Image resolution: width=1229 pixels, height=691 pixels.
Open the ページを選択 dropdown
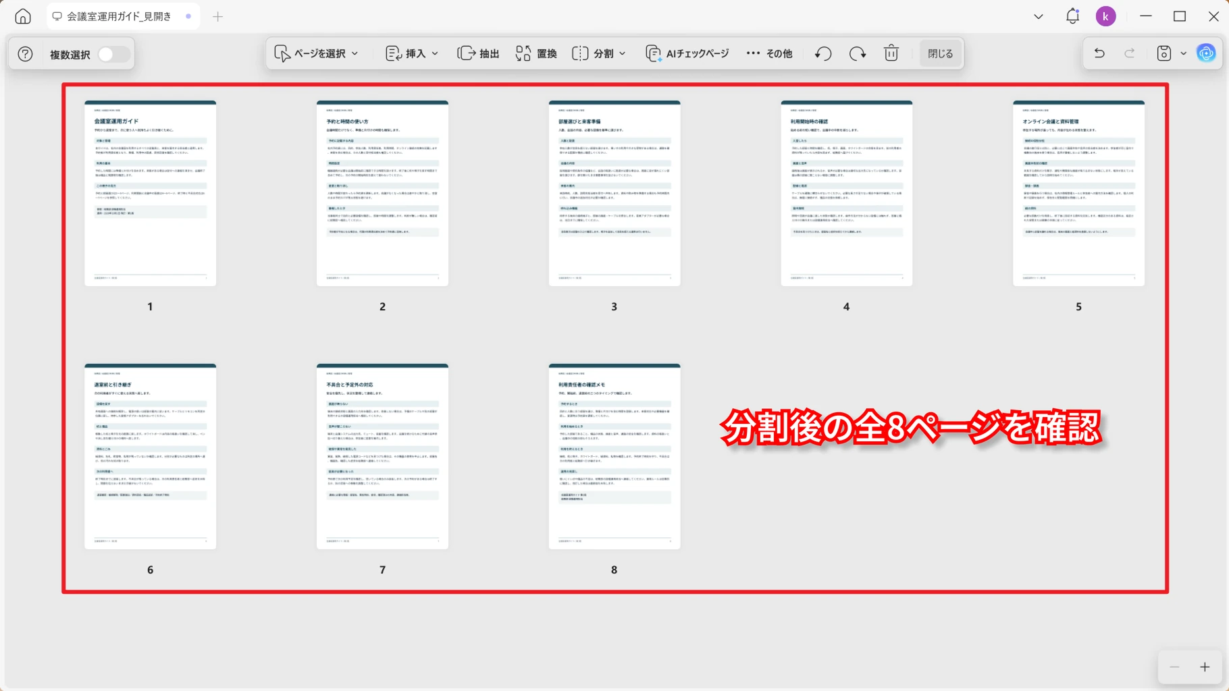316,53
